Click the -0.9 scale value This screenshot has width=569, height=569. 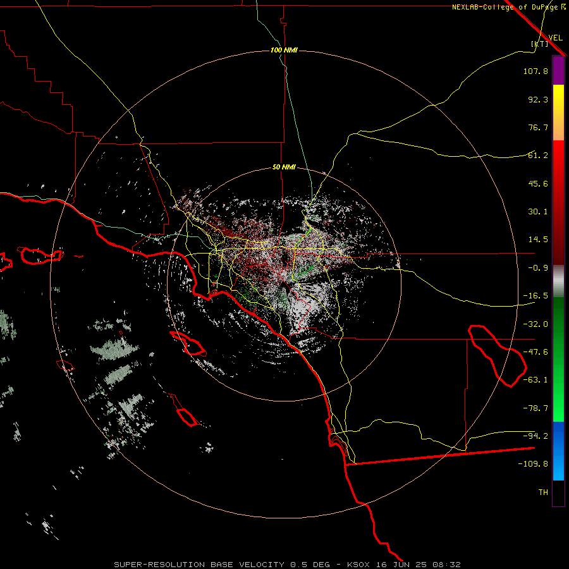pos(538,268)
